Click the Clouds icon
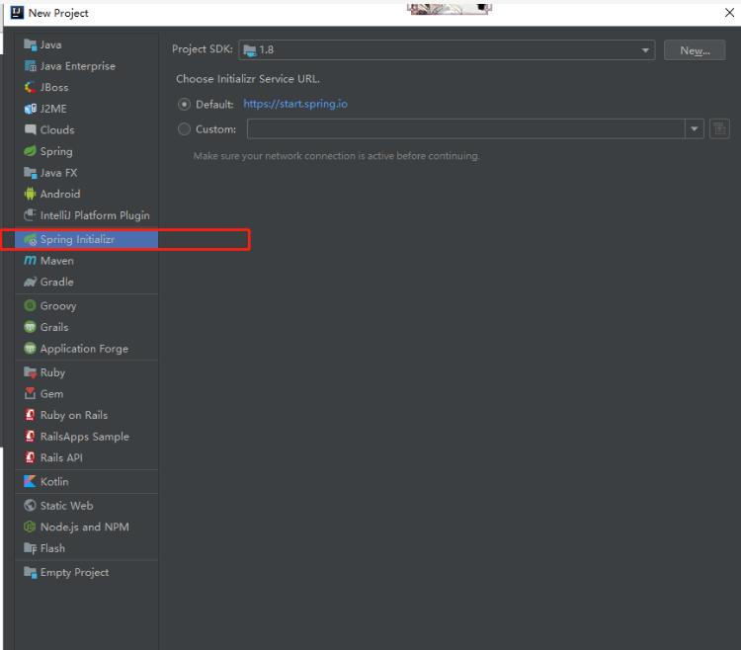This screenshot has height=650, width=741. 31,130
